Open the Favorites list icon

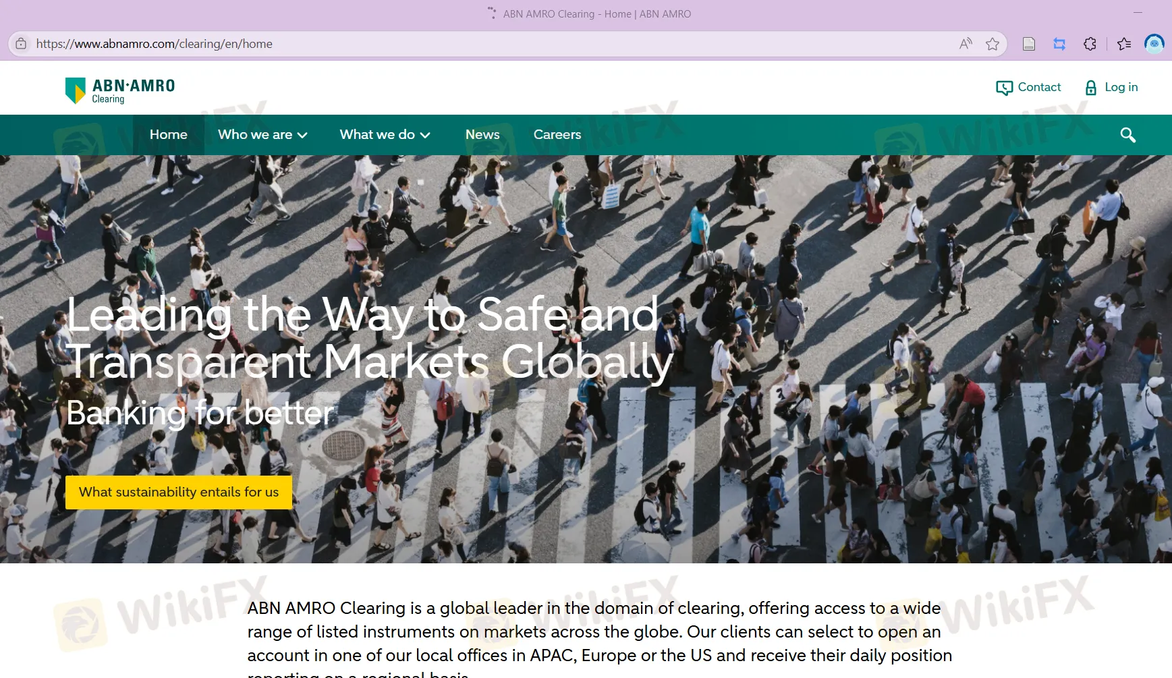click(x=1124, y=44)
